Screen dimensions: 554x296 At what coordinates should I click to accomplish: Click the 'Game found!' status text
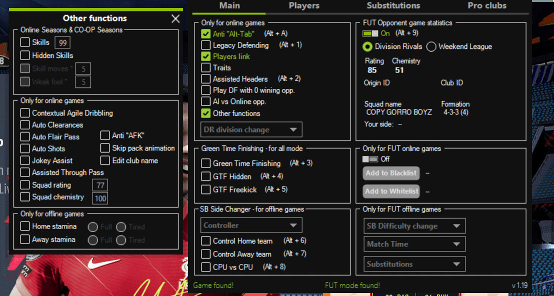tap(213, 285)
